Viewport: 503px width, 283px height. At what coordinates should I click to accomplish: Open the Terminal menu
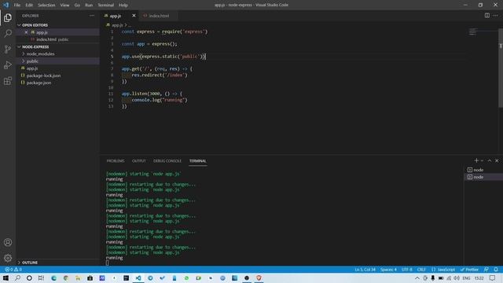[106, 6]
